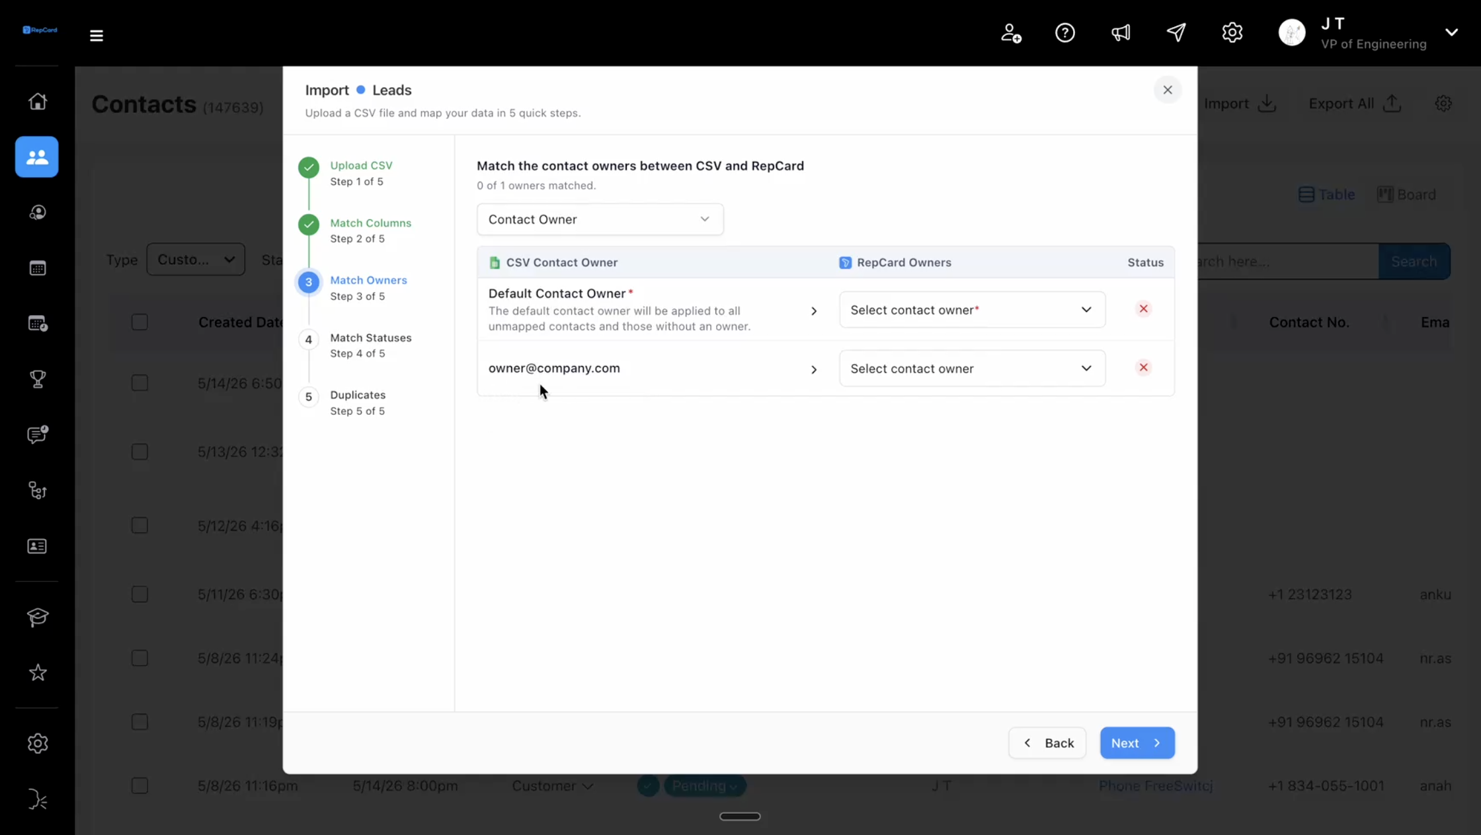Click the owner@company.com CSV owner text
The height and width of the screenshot is (835, 1481).
(x=554, y=368)
